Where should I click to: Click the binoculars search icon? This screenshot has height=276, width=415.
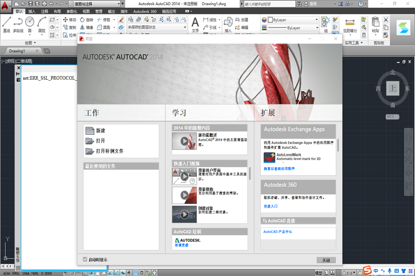pyautogui.click(x=299, y=4)
